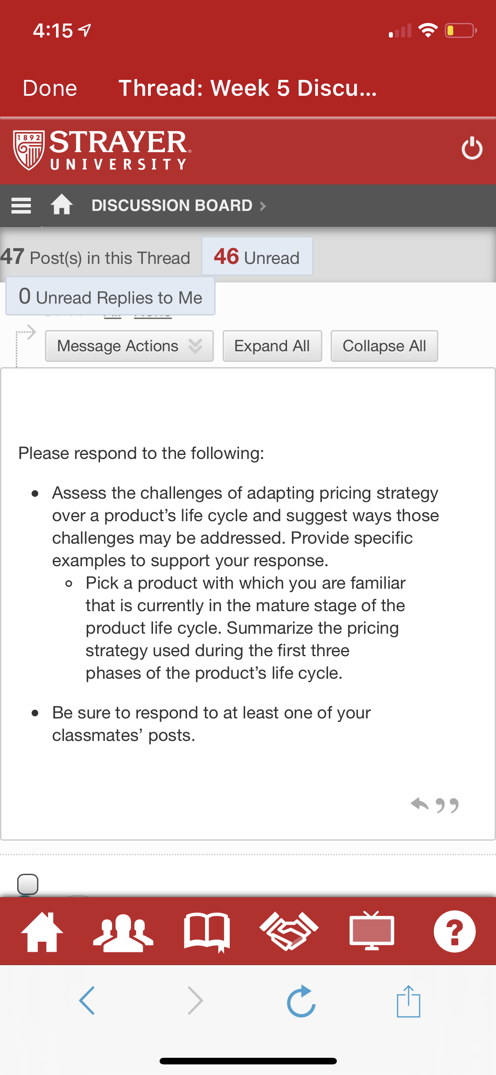This screenshot has height=1075, width=496.
Task: Click Collapse All button
Action: pos(384,346)
